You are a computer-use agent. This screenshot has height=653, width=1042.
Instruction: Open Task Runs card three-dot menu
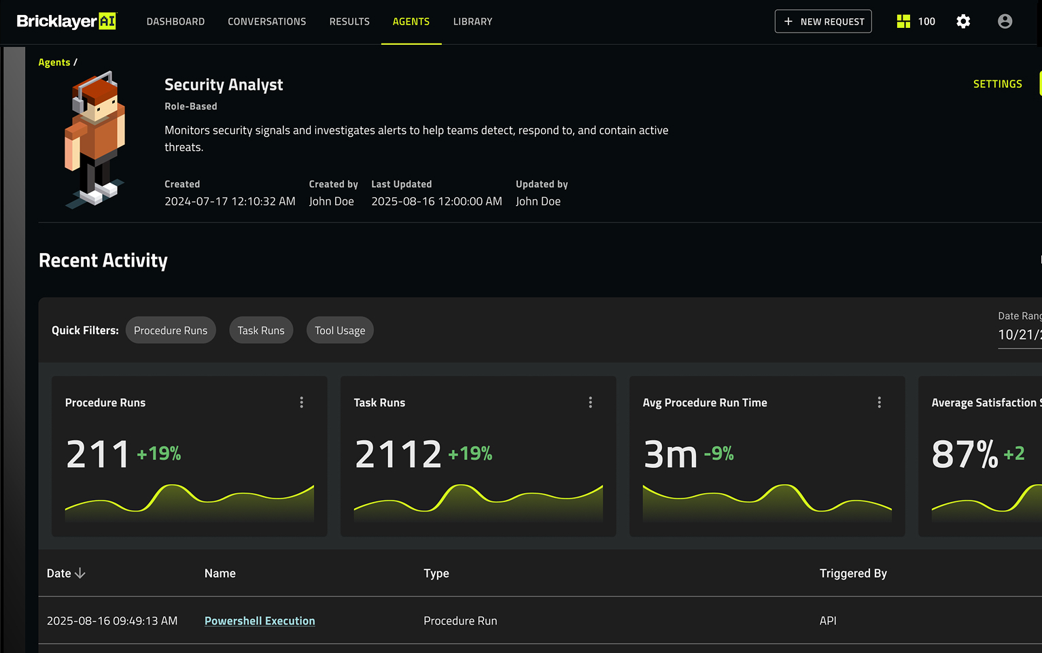click(x=591, y=403)
